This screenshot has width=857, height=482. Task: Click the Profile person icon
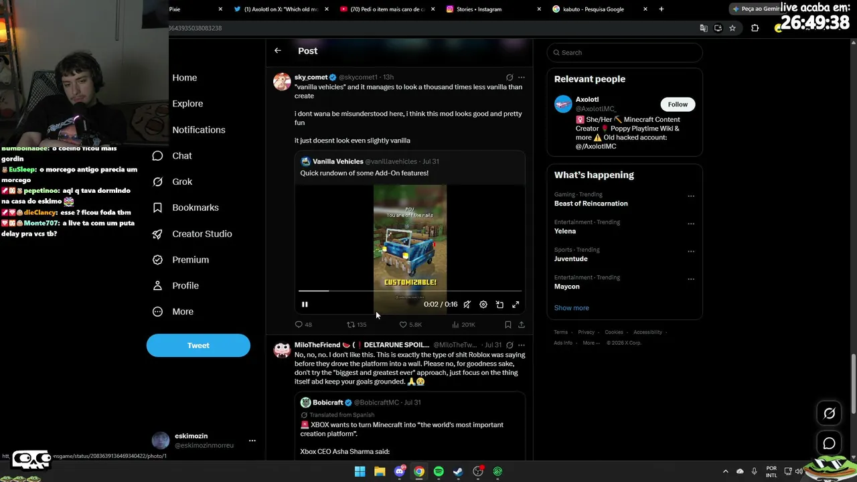pyautogui.click(x=157, y=286)
